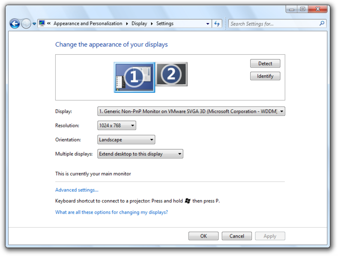Minimize the Settings window
Screen dimensions: 338x256
point(292,9)
